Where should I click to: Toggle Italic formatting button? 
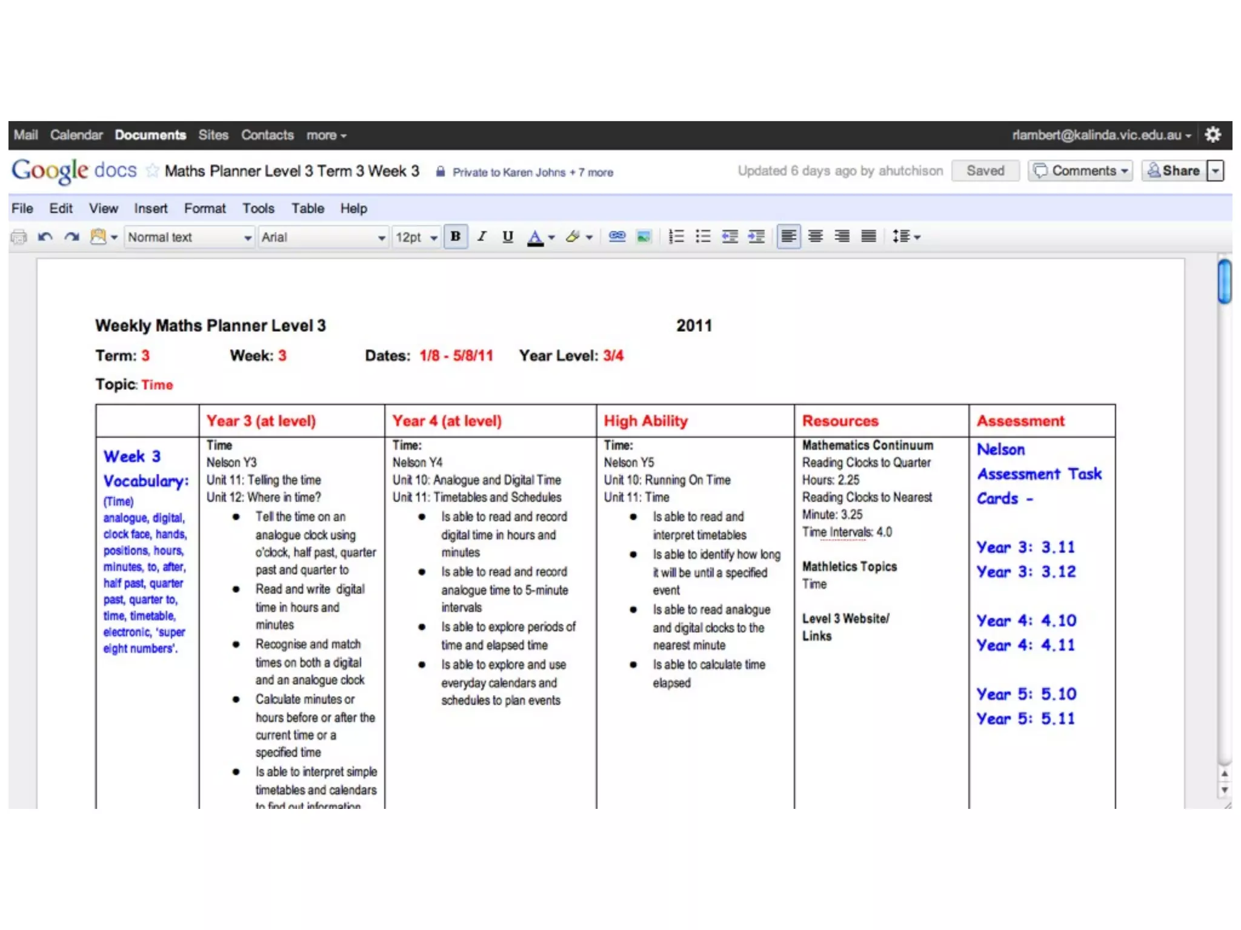(x=482, y=237)
